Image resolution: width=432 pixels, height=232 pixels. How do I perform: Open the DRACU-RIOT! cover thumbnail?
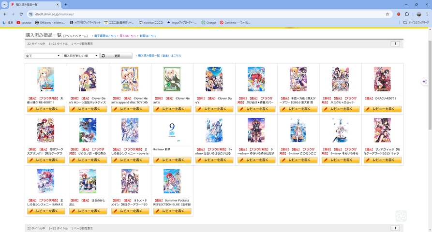pos(382,79)
